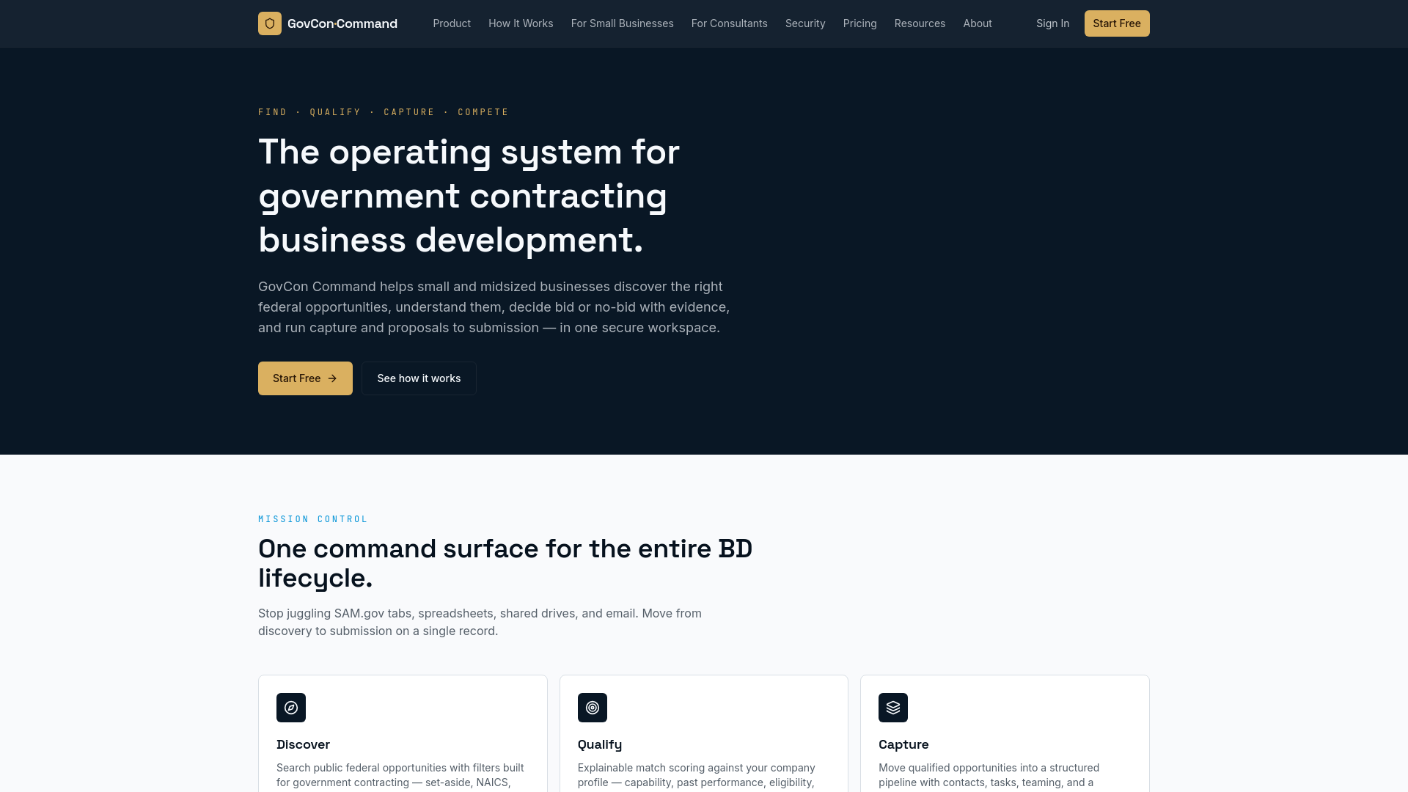This screenshot has height=792, width=1408.
Task: Click the See how it works button
Action: 419,378
